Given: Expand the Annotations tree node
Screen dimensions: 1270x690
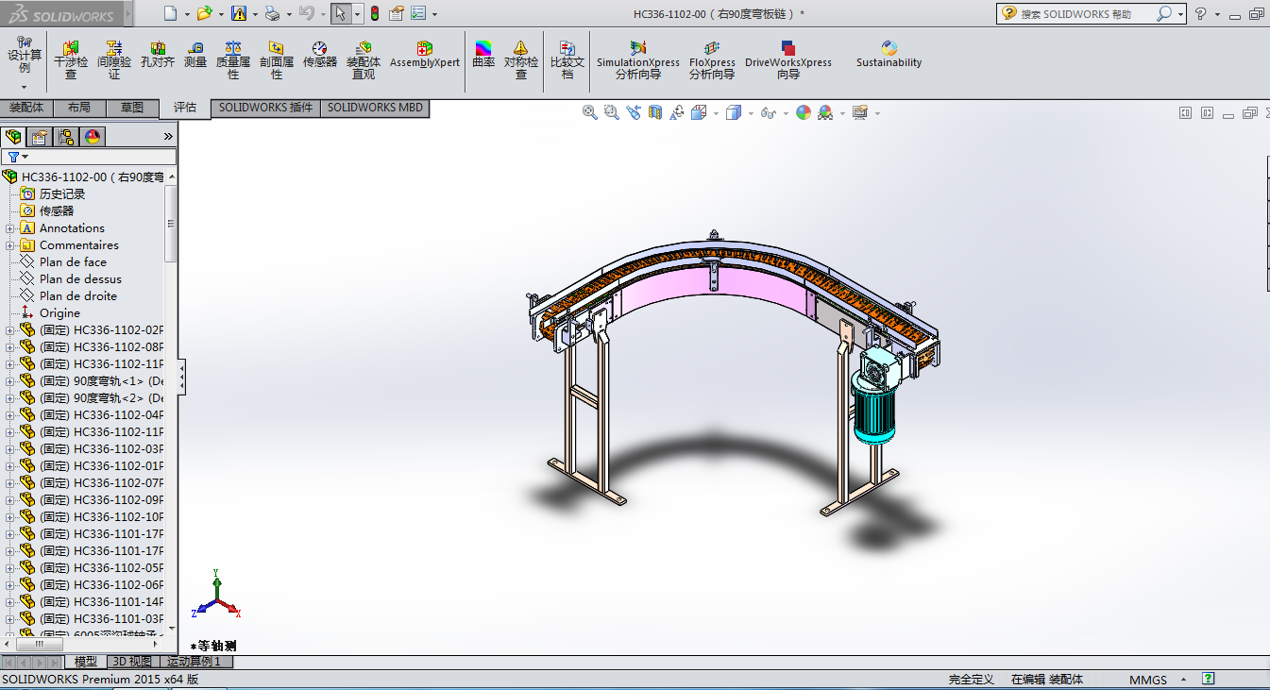Looking at the screenshot, I should 10,228.
